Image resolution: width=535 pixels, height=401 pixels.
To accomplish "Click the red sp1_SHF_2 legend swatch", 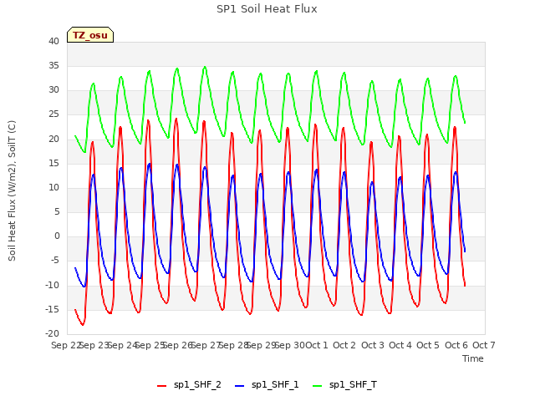I will pos(161,386).
